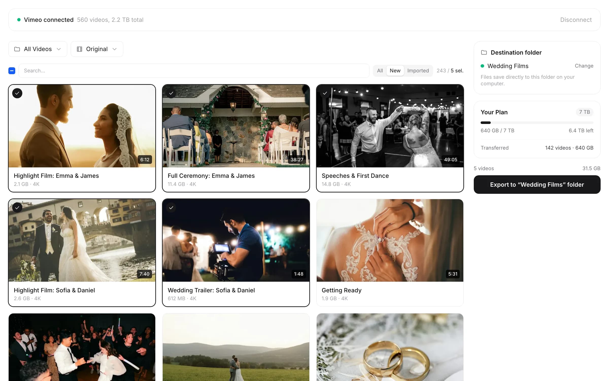This screenshot has width=609, height=381.
Task: Click the plan storage usage bar
Action: [537, 123]
